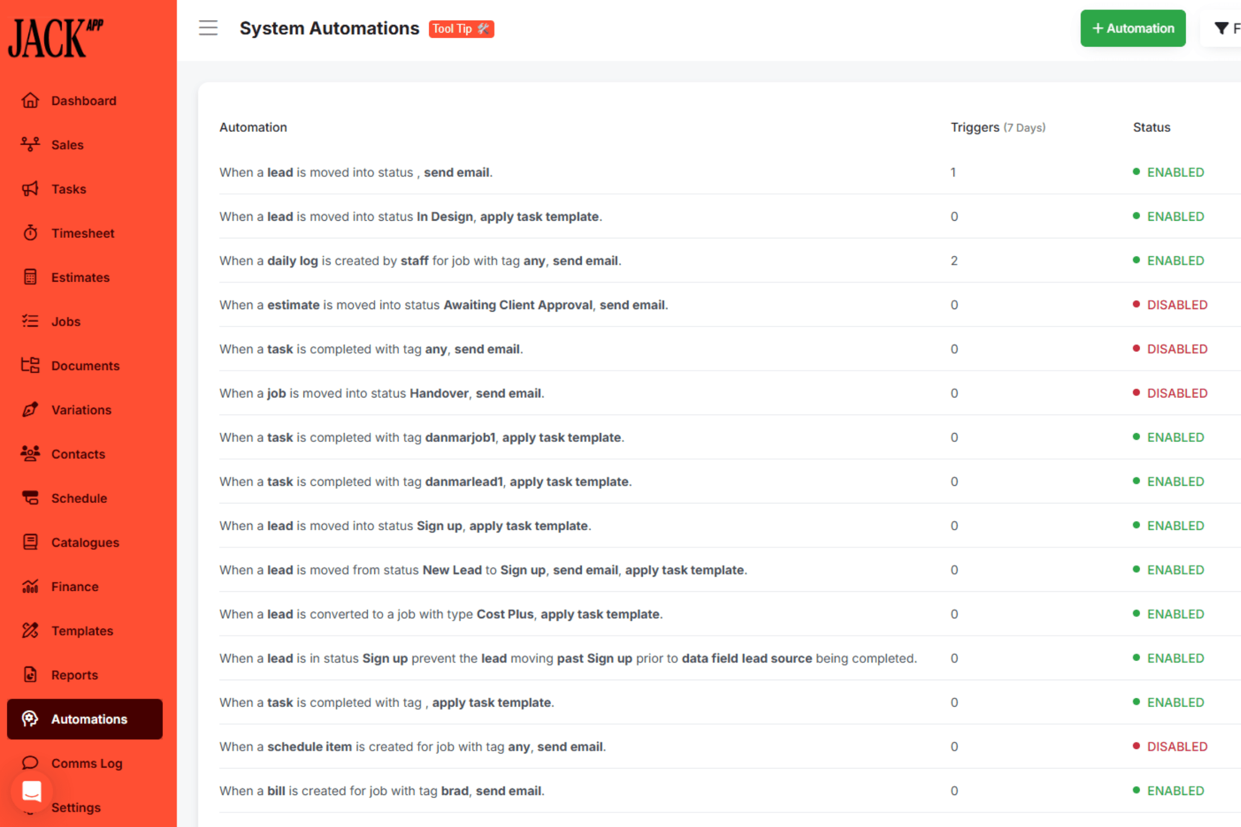Viewport: 1241px width, 827px height.
Task: Click the Variations pen icon
Action: click(30, 410)
